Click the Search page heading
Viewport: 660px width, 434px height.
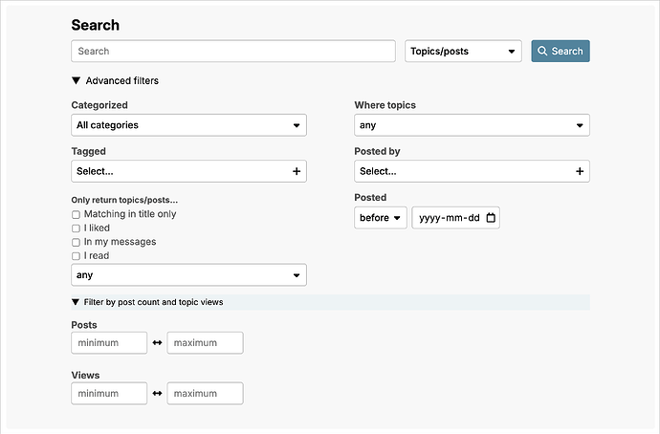95,25
